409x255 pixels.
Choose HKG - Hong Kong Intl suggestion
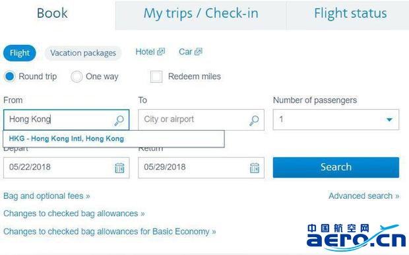[x=113, y=139]
